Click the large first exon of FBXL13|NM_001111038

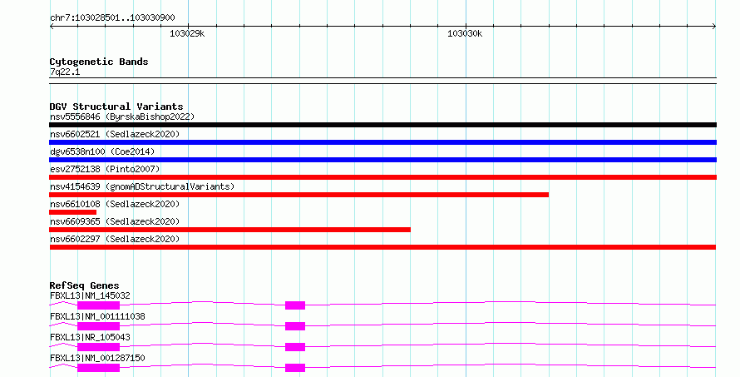click(x=98, y=326)
